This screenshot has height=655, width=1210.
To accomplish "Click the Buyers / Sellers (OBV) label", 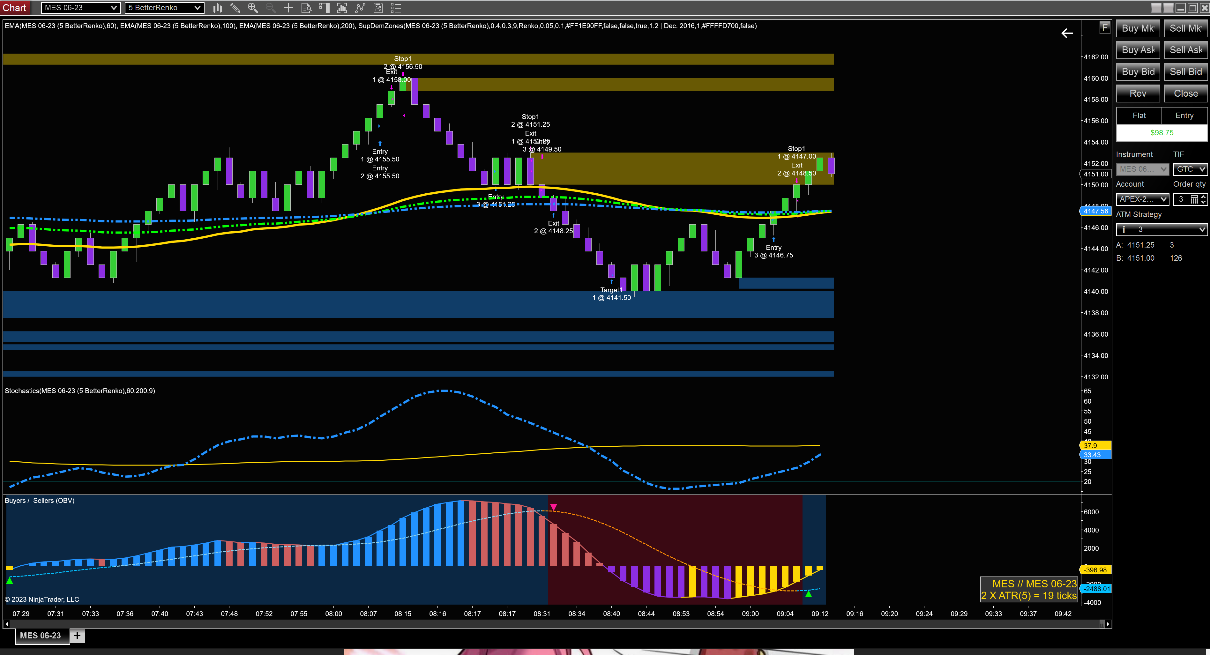I will pos(40,501).
